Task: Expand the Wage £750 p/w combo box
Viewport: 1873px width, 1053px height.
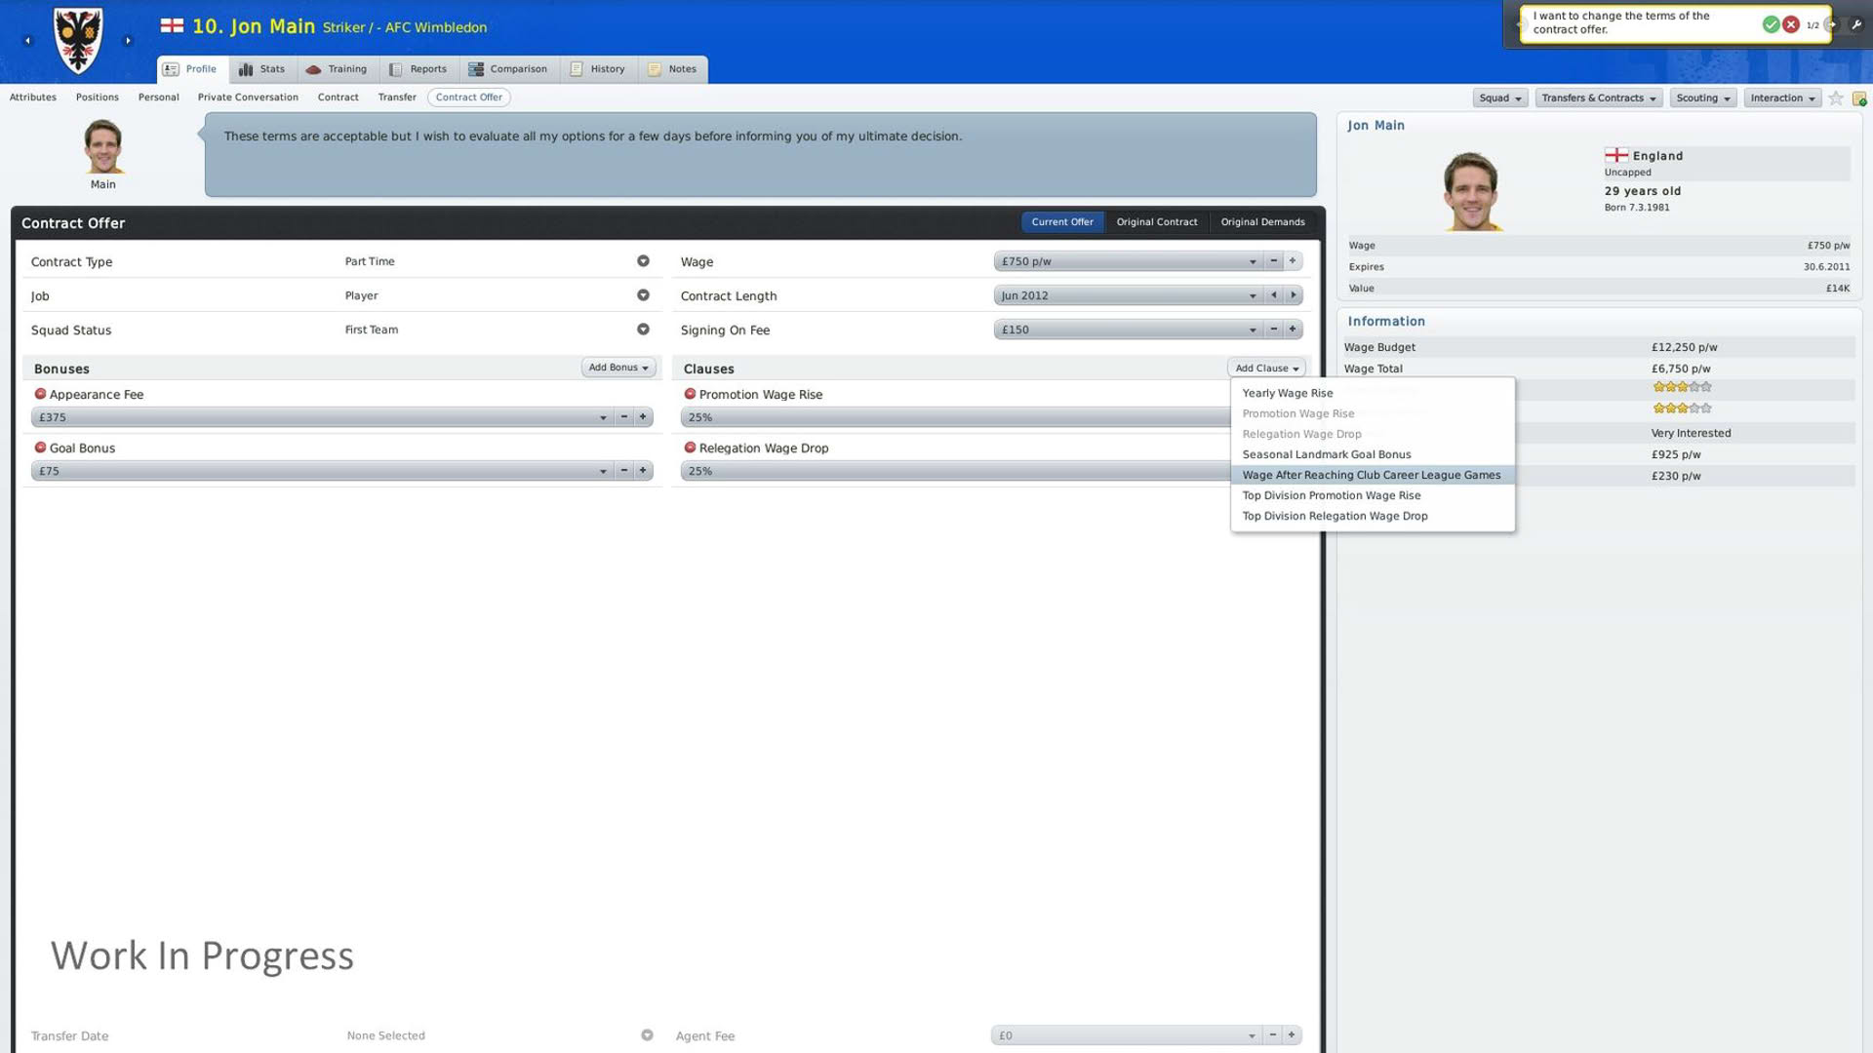Action: [x=1128, y=261]
